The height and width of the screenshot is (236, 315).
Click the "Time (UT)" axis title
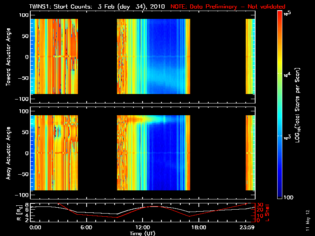[x=143, y=233]
